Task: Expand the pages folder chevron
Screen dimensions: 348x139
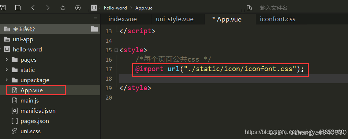Action: pos(7,60)
